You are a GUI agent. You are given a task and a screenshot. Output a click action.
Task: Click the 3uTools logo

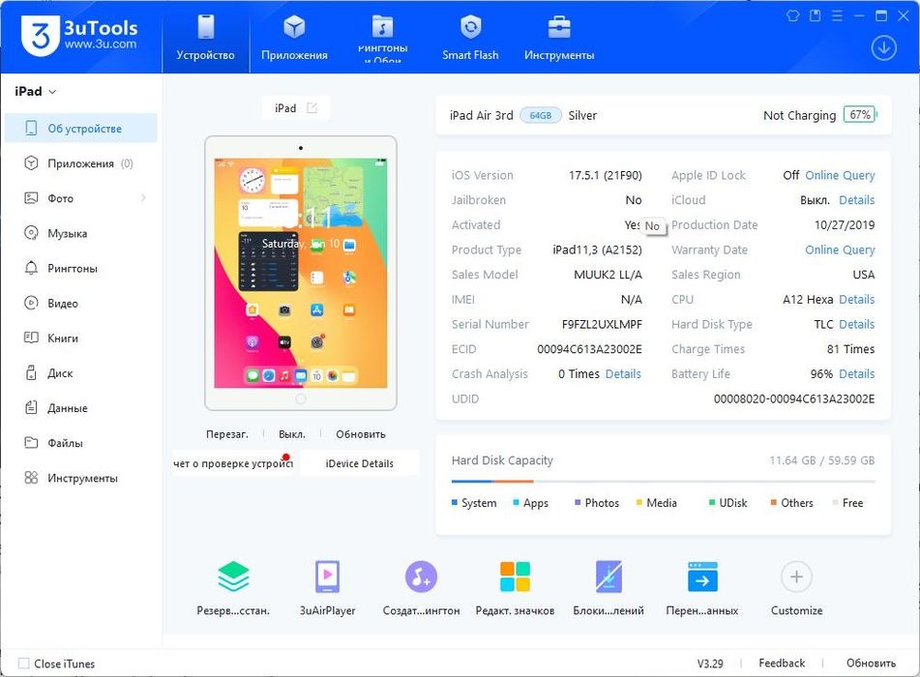point(79,35)
